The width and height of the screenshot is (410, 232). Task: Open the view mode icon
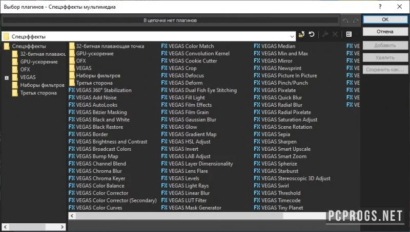[x=349, y=34]
